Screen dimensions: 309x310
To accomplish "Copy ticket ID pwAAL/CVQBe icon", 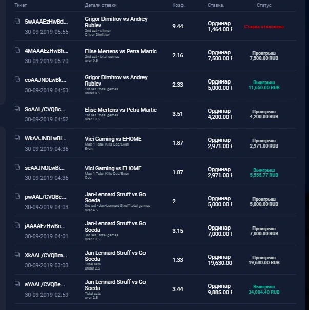I will [x=17, y=196].
